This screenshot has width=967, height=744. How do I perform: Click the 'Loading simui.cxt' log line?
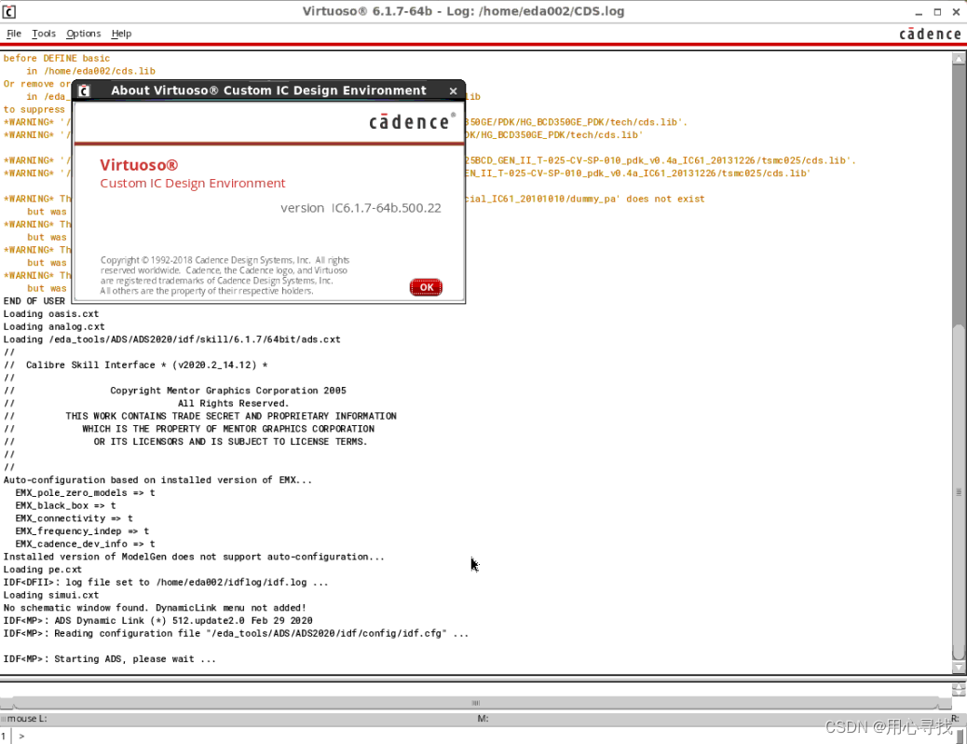51,595
